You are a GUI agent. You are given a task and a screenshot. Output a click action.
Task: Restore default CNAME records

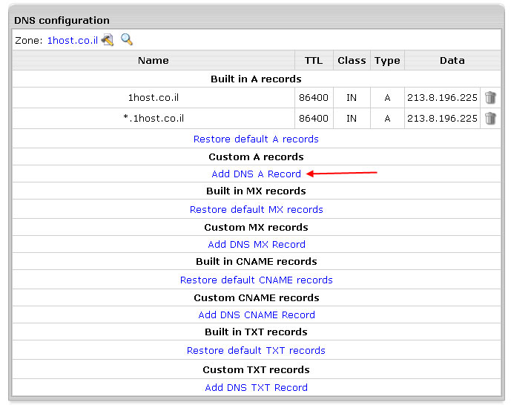pyautogui.click(x=256, y=280)
